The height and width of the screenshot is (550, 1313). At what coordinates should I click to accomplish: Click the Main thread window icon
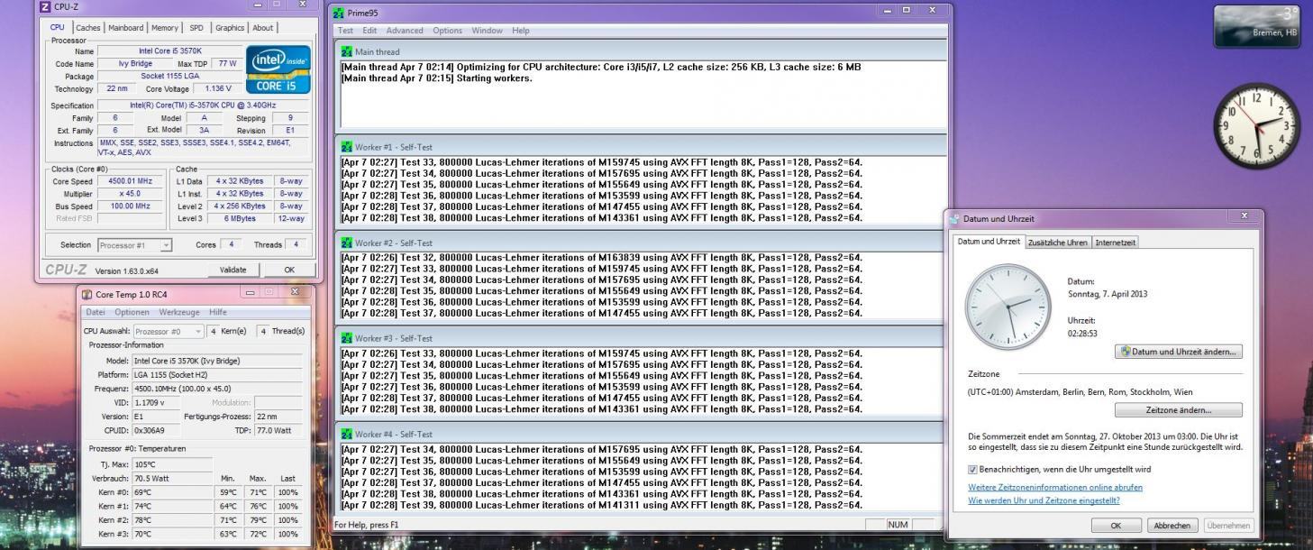click(x=347, y=51)
